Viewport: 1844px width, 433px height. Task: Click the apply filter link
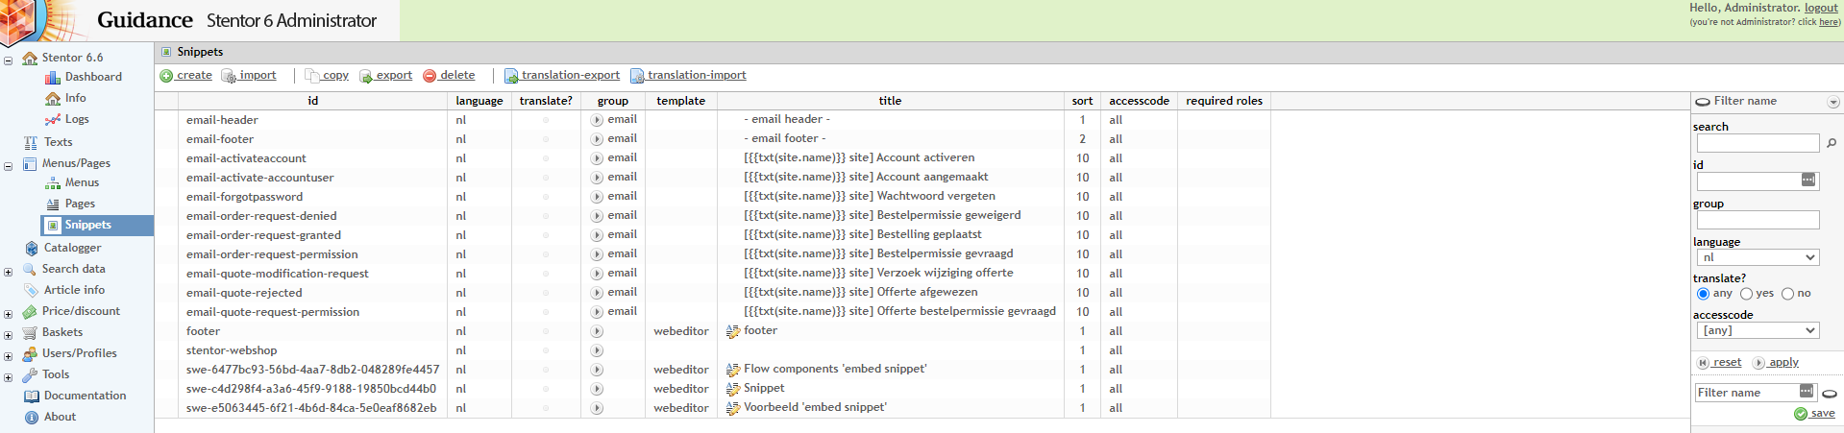(1776, 363)
